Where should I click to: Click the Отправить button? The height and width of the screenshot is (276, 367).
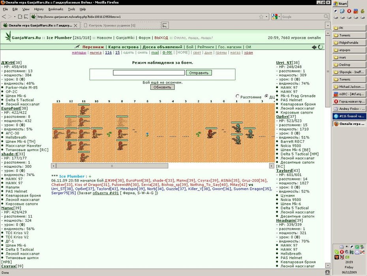tap(199, 73)
